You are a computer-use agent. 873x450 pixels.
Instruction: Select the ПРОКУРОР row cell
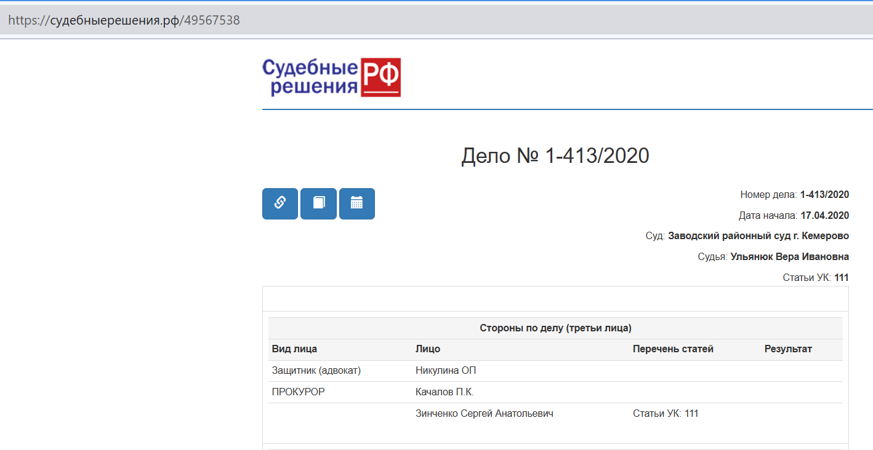298,392
